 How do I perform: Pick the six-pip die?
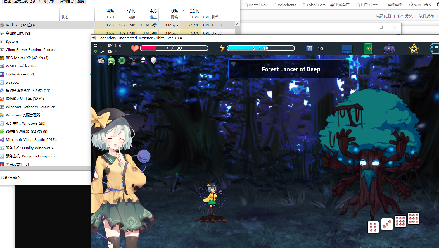(x=373, y=227)
